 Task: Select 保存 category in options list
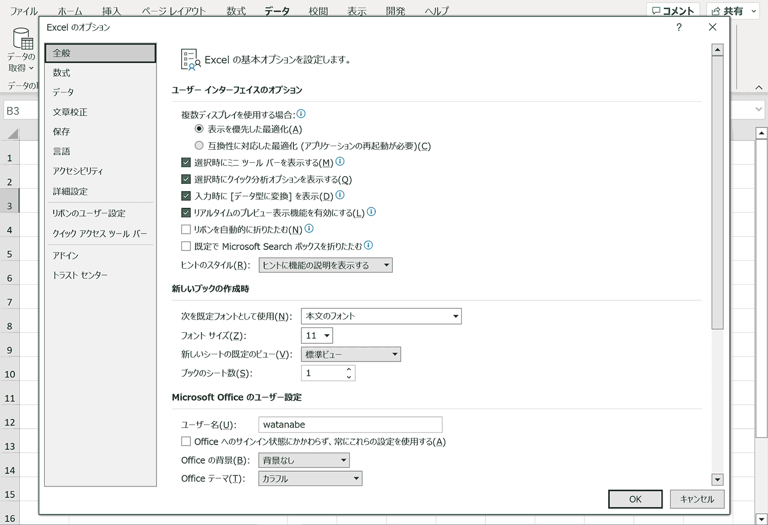click(x=100, y=132)
